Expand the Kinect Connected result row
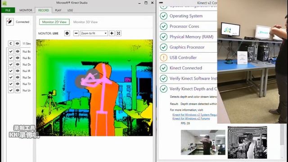288x162 pixels. [188, 68]
